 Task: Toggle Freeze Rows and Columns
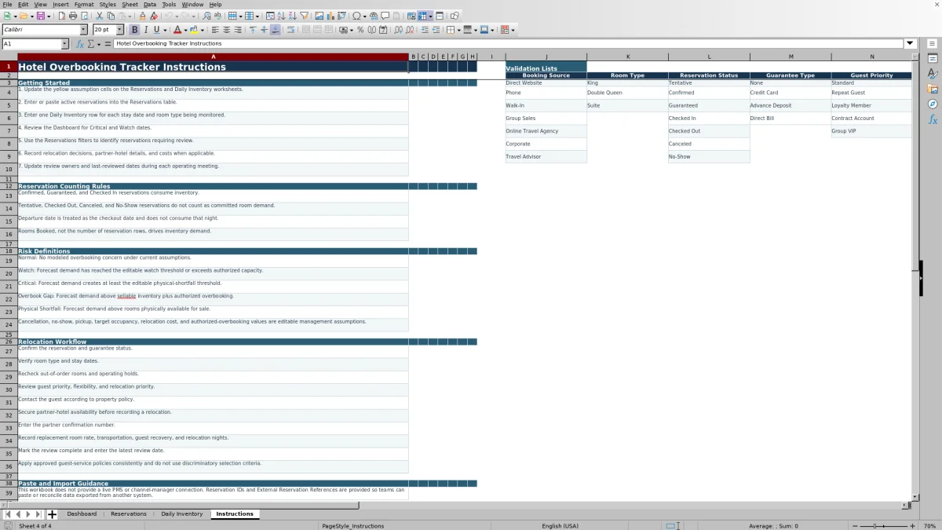click(422, 16)
